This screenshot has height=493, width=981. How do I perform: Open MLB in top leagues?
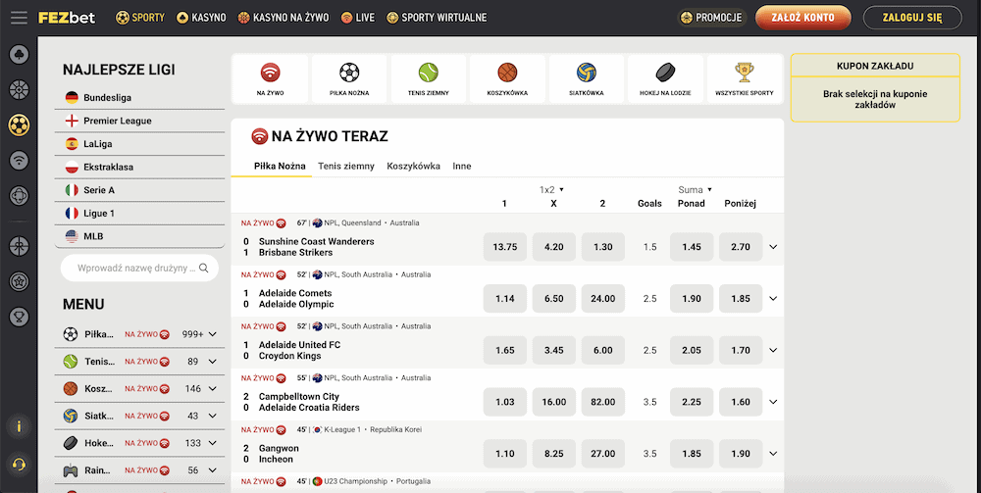[139, 236]
